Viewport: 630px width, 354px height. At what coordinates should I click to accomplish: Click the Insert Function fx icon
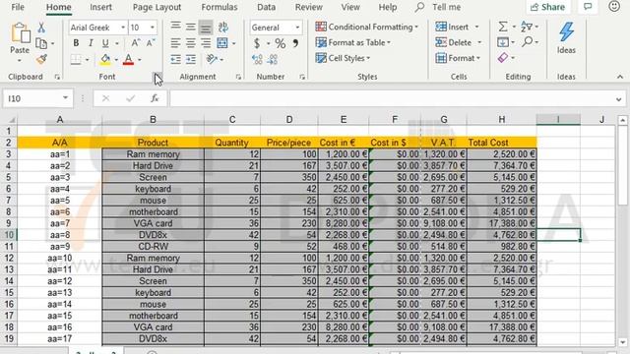[155, 98]
